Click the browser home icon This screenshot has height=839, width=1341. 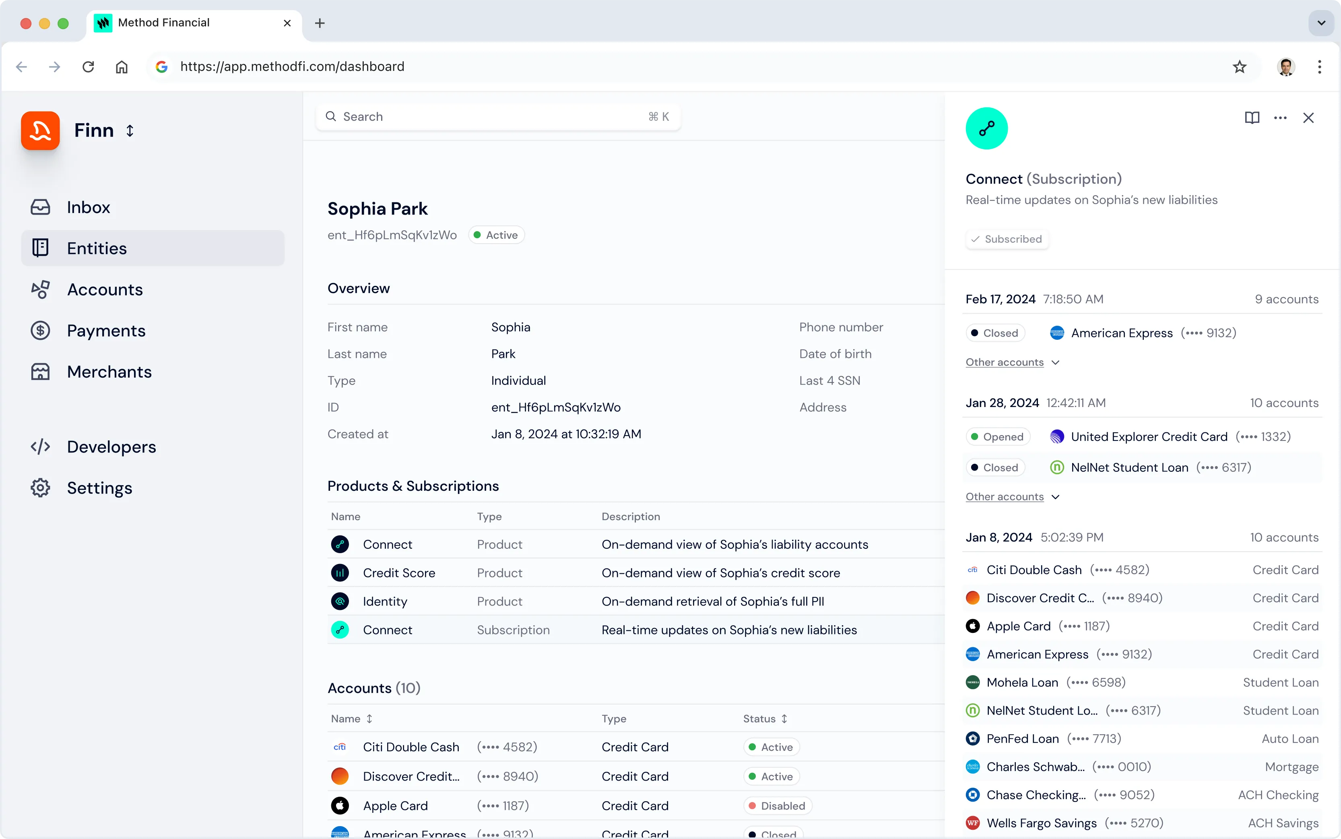coord(122,67)
